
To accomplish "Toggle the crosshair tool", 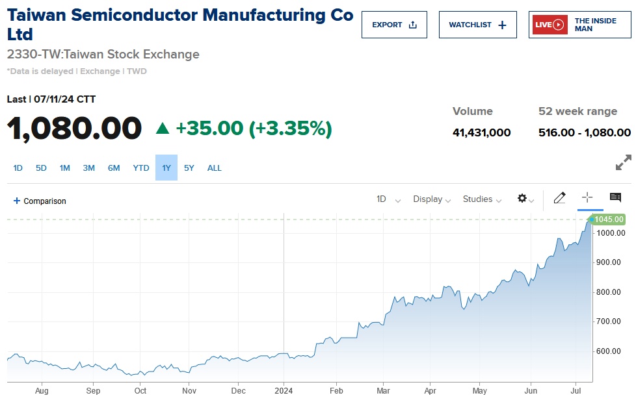I will point(587,198).
